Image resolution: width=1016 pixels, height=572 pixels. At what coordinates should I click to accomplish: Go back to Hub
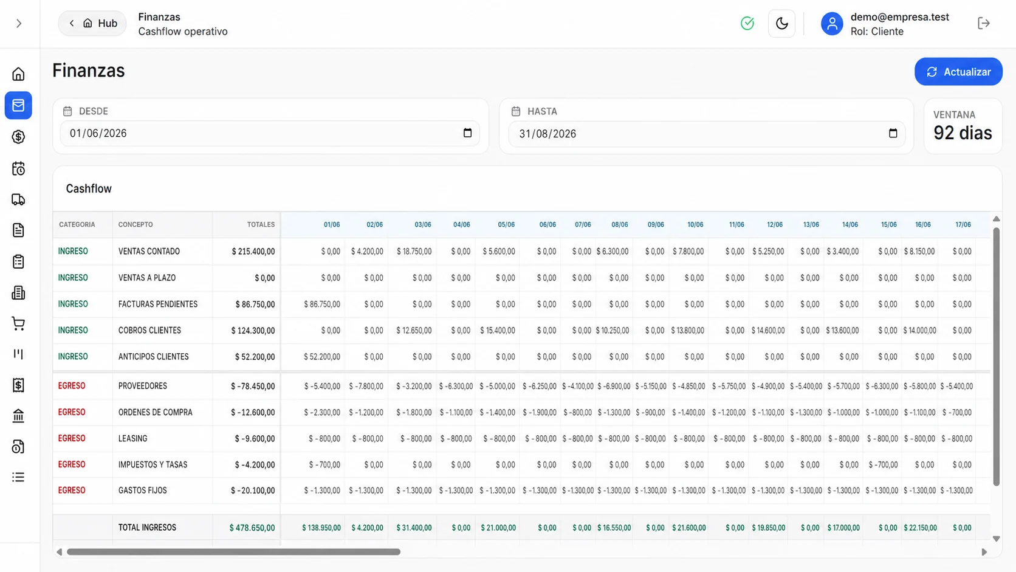(x=92, y=23)
